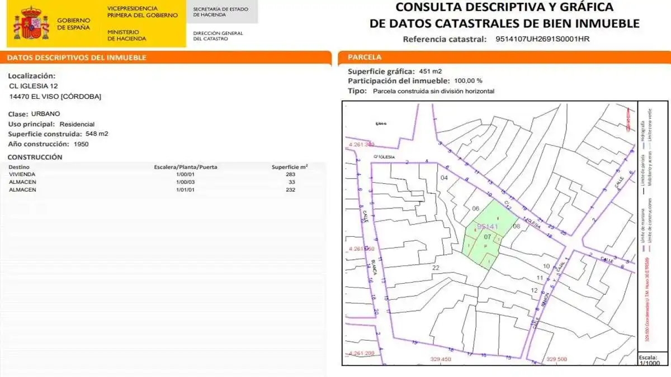671x377 pixels.
Task: Click the 'DATOS DESCRIPTIVOS DEL INMUEBLE' header
Action: tap(77, 58)
